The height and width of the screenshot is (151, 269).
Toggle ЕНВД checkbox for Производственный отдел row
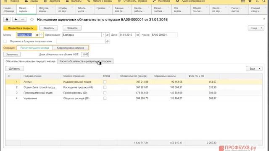point(105,93)
